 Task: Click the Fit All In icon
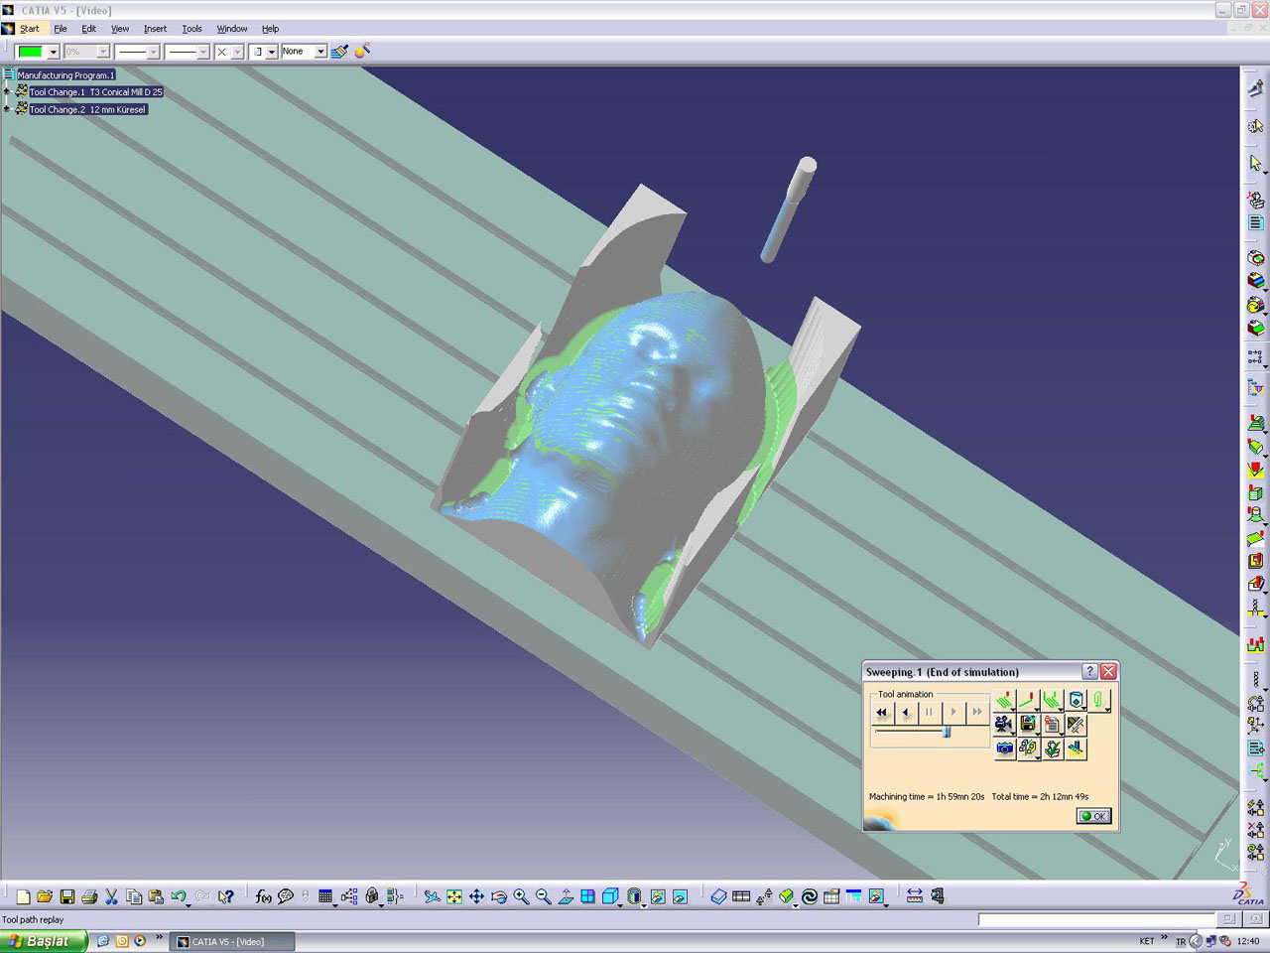(x=454, y=896)
